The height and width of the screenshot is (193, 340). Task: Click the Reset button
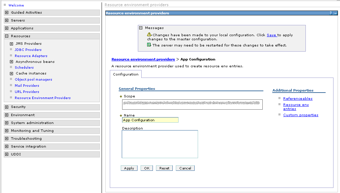pos(164,168)
